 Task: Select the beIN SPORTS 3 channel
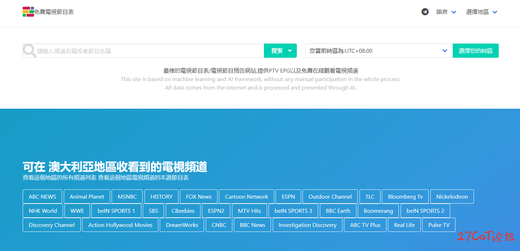click(293, 211)
